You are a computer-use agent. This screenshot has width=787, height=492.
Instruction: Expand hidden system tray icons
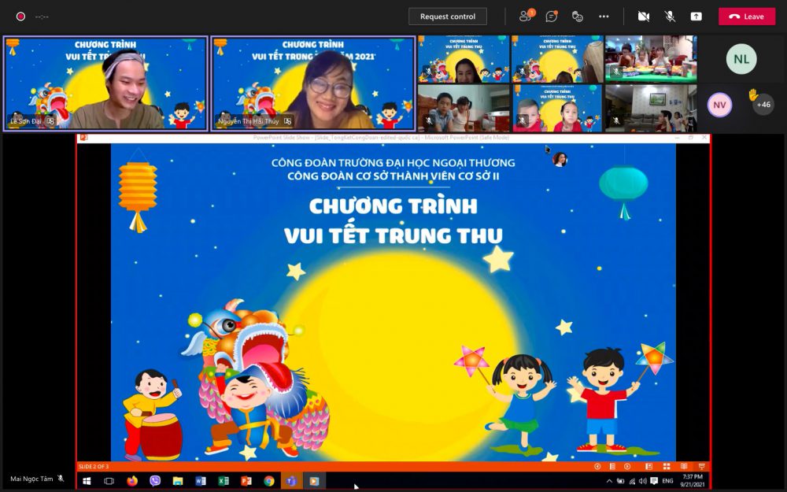click(609, 481)
